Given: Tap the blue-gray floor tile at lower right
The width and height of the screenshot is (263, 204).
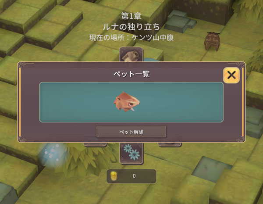Looking at the screenshot, I should (211, 169).
